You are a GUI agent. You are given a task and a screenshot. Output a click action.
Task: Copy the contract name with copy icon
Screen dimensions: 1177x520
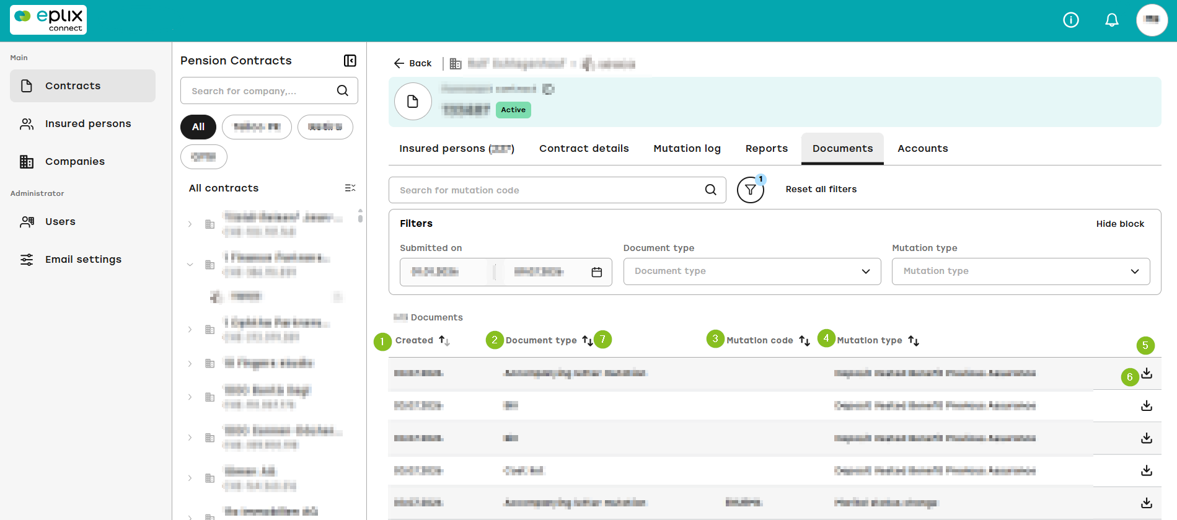coord(548,89)
